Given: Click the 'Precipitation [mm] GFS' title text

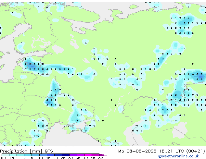Looking at the screenshot, I should pyautogui.click(x=26, y=151).
